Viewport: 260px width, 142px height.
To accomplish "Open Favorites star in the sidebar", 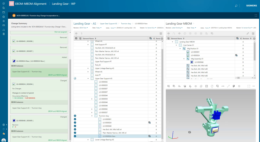I will 4,21.
